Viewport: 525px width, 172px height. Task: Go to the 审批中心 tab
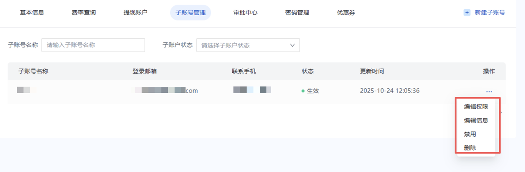tap(245, 13)
